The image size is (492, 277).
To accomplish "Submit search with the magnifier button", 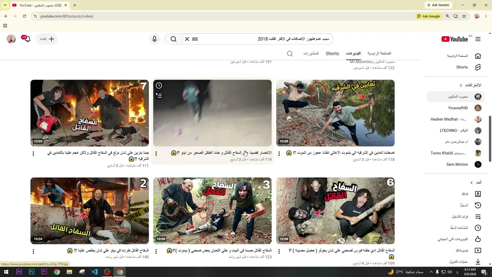I will 173,39.
